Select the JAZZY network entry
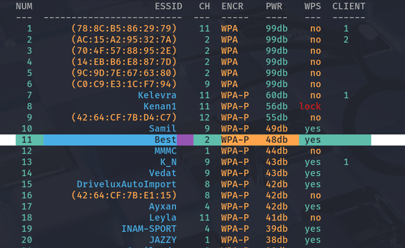This screenshot has height=248, width=405. point(163,240)
